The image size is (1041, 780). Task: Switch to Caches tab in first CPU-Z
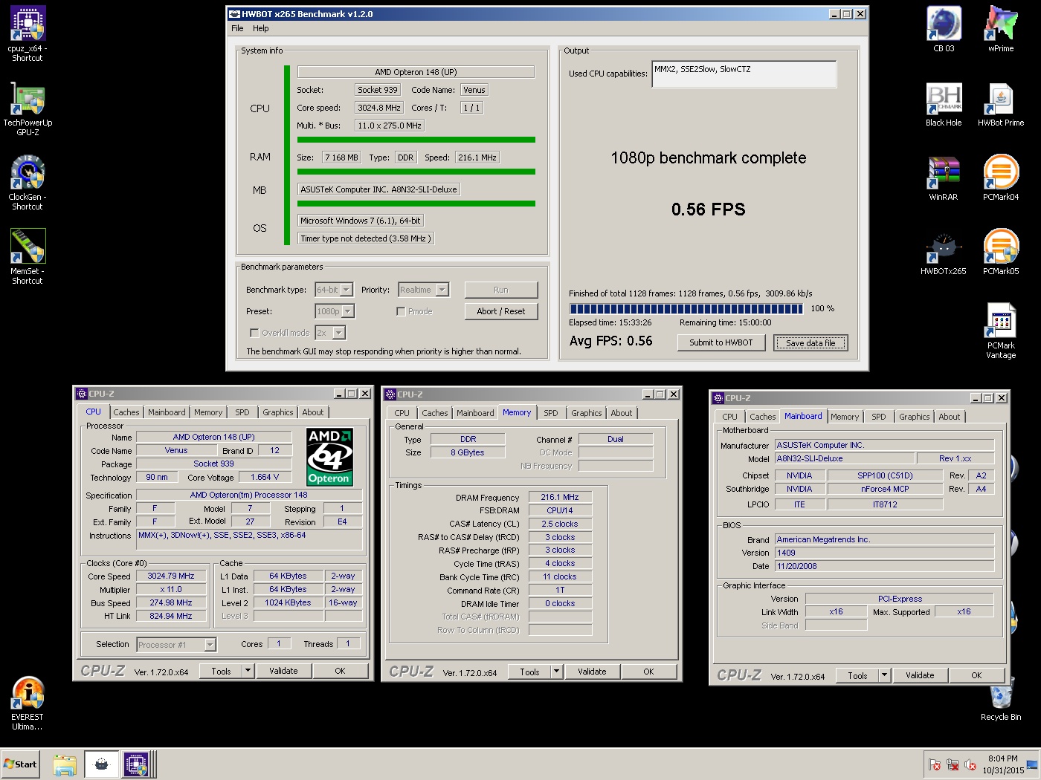(x=126, y=412)
